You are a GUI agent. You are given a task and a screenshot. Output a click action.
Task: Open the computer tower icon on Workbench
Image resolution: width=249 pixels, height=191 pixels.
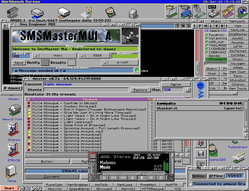[133, 14]
